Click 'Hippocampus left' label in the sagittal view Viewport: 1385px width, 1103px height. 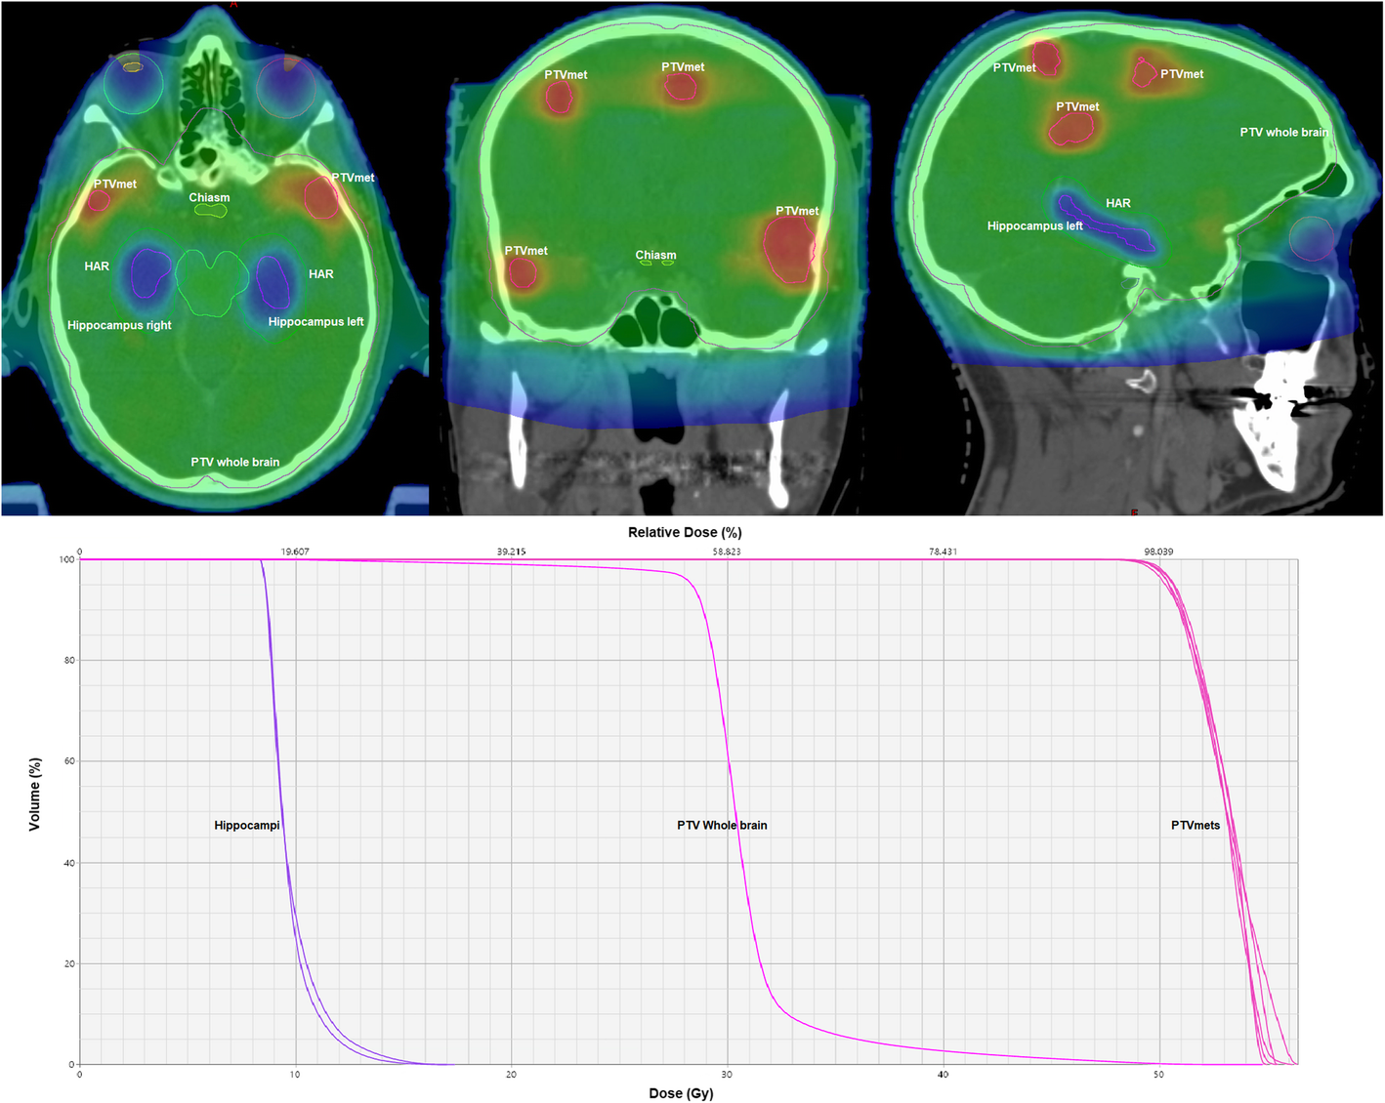1034,225
